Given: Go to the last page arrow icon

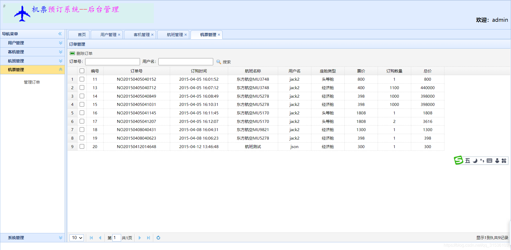Looking at the screenshot, I should [149, 238].
